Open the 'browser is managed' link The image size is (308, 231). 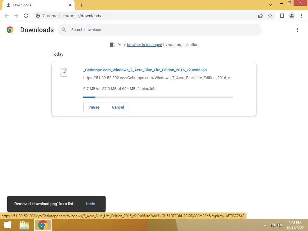click(x=145, y=45)
